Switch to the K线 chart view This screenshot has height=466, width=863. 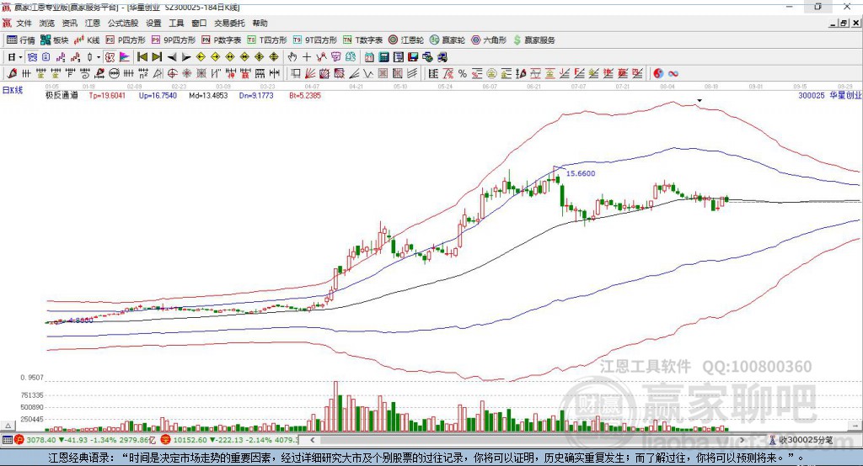click(87, 40)
